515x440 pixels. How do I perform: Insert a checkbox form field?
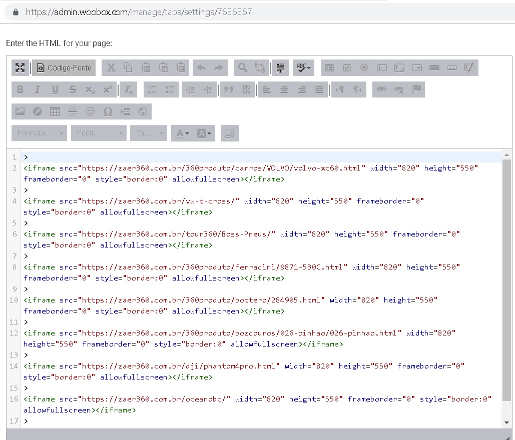347,68
